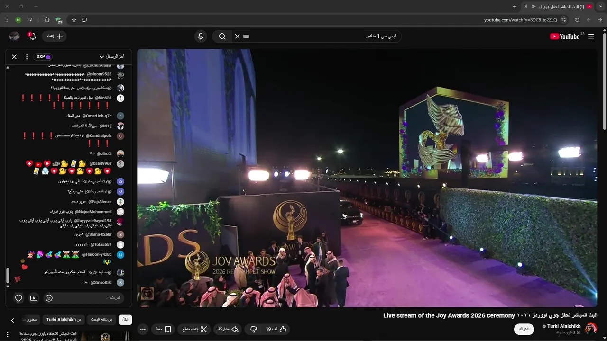
Task: Open the channel avatar next to Turki Alalshikh
Action: (x=591, y=329)
